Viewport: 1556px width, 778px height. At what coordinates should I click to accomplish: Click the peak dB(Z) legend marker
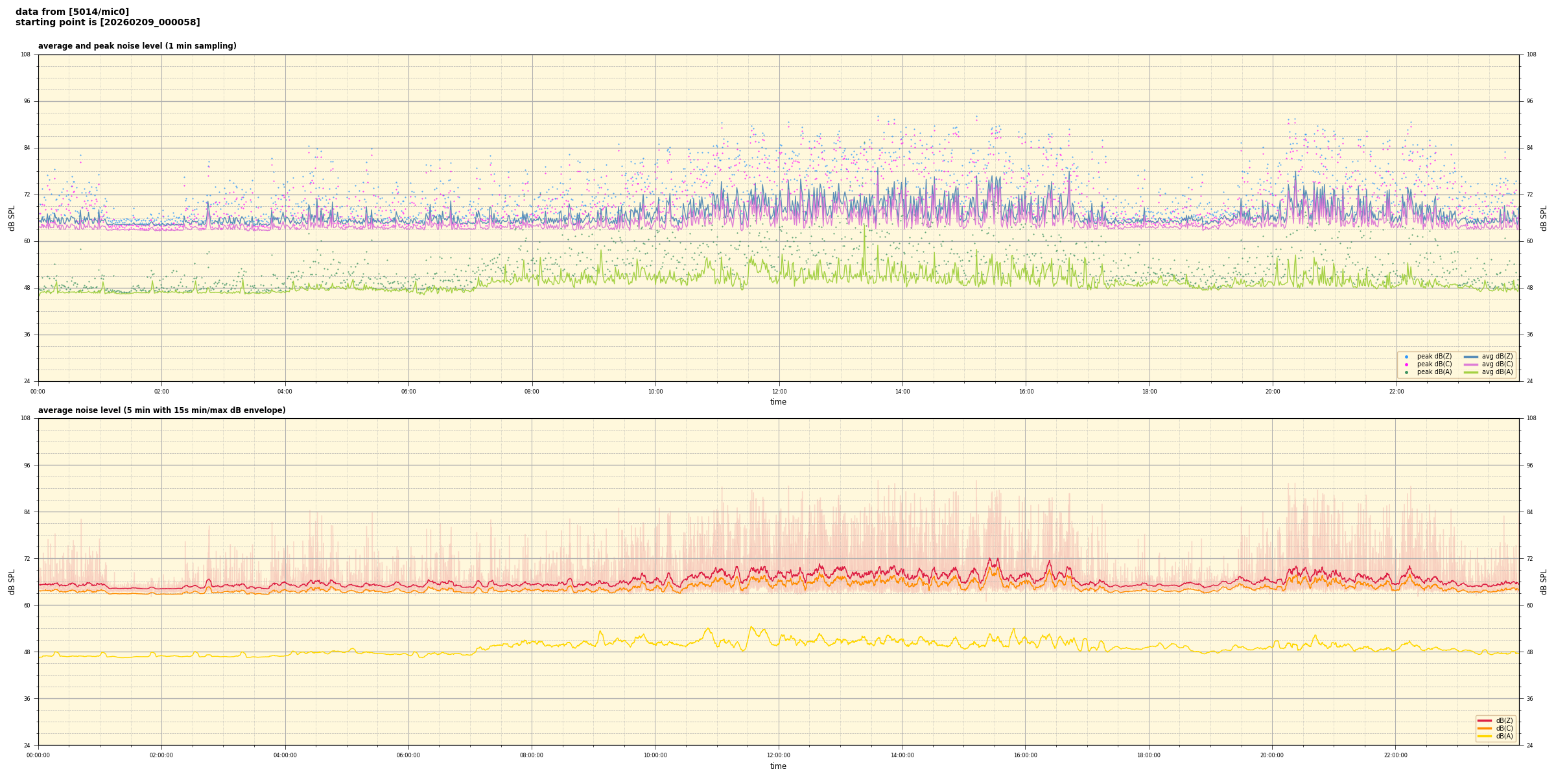pos(1406,357)
